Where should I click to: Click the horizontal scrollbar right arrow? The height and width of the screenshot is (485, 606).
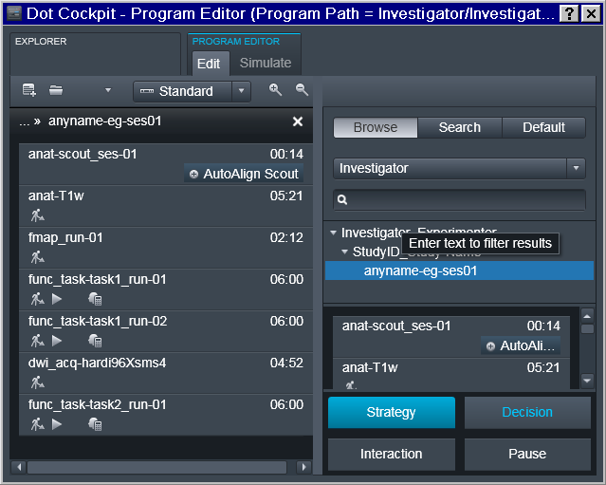tap(303, 467)
